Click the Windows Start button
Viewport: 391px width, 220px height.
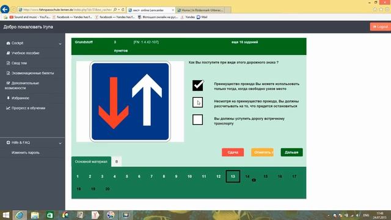5,215
